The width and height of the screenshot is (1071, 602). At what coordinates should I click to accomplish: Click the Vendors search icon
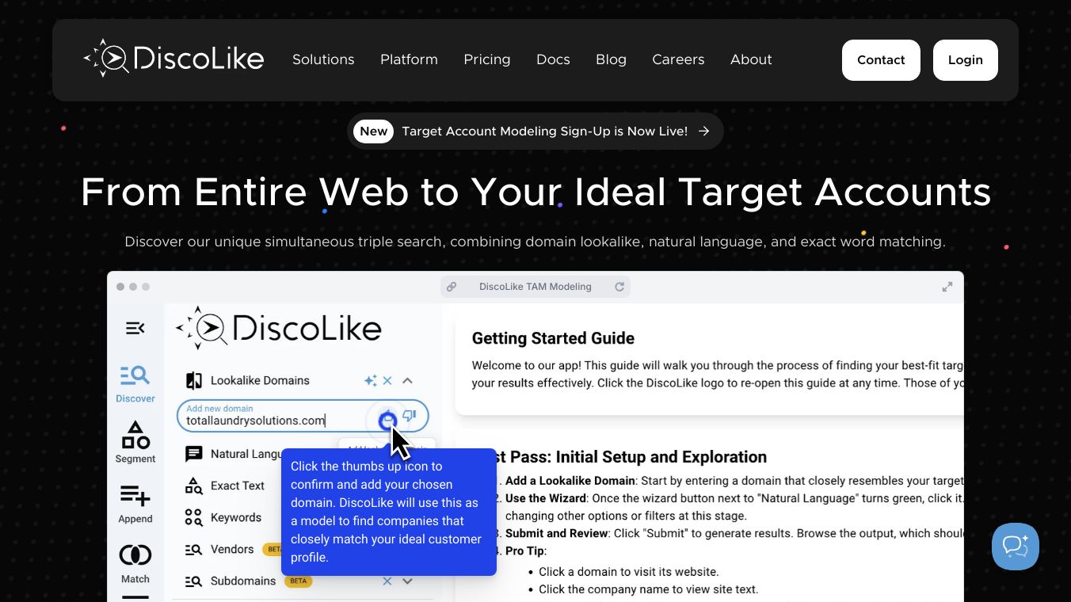tap(193, 549)
